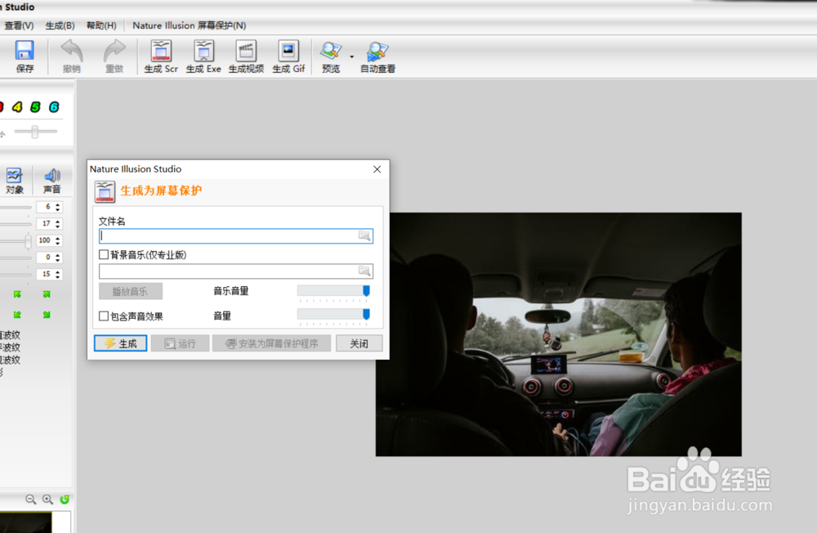Click the Save (保存) toolbar icon
This screenshot has height=533, width=817.
(x=25, y=56)
